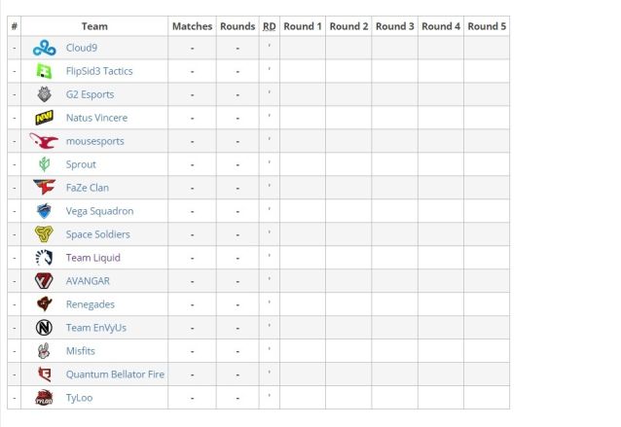Click the Cloud9 team logo
Image resolution: width=621 pixels, height=427 pixels.
coord(44,48)
